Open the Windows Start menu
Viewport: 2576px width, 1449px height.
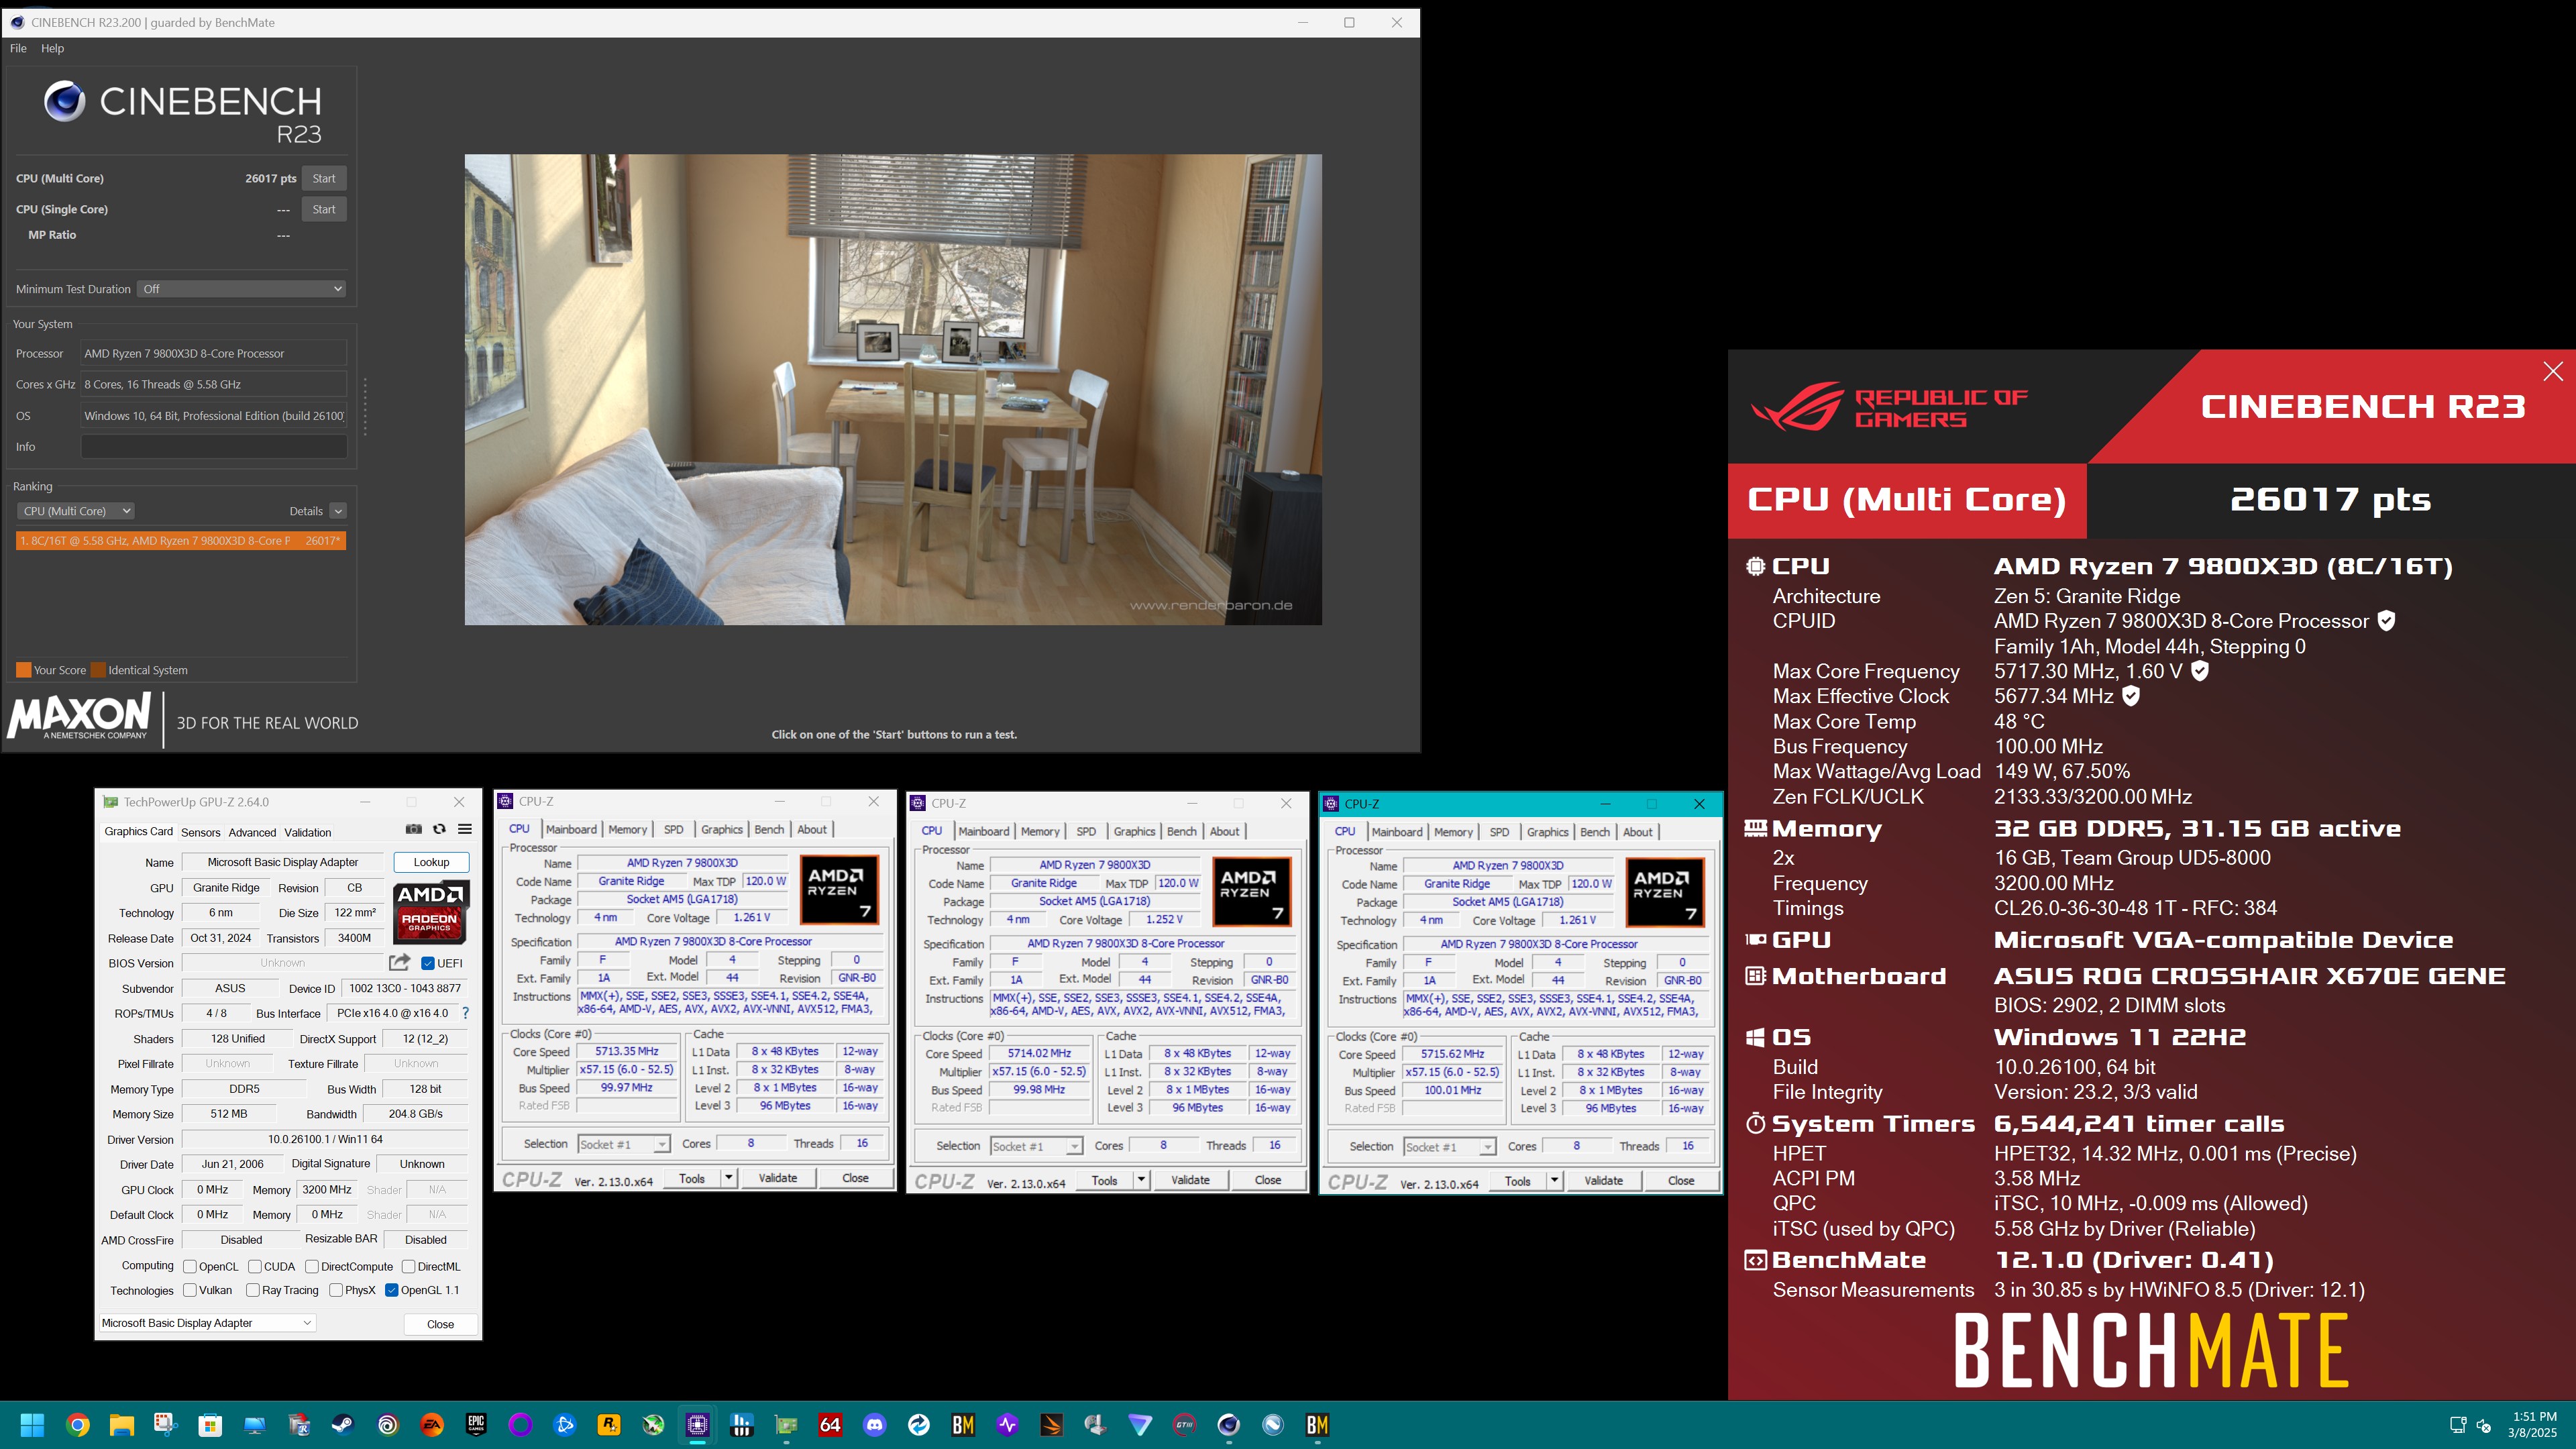pos(32,1424)
